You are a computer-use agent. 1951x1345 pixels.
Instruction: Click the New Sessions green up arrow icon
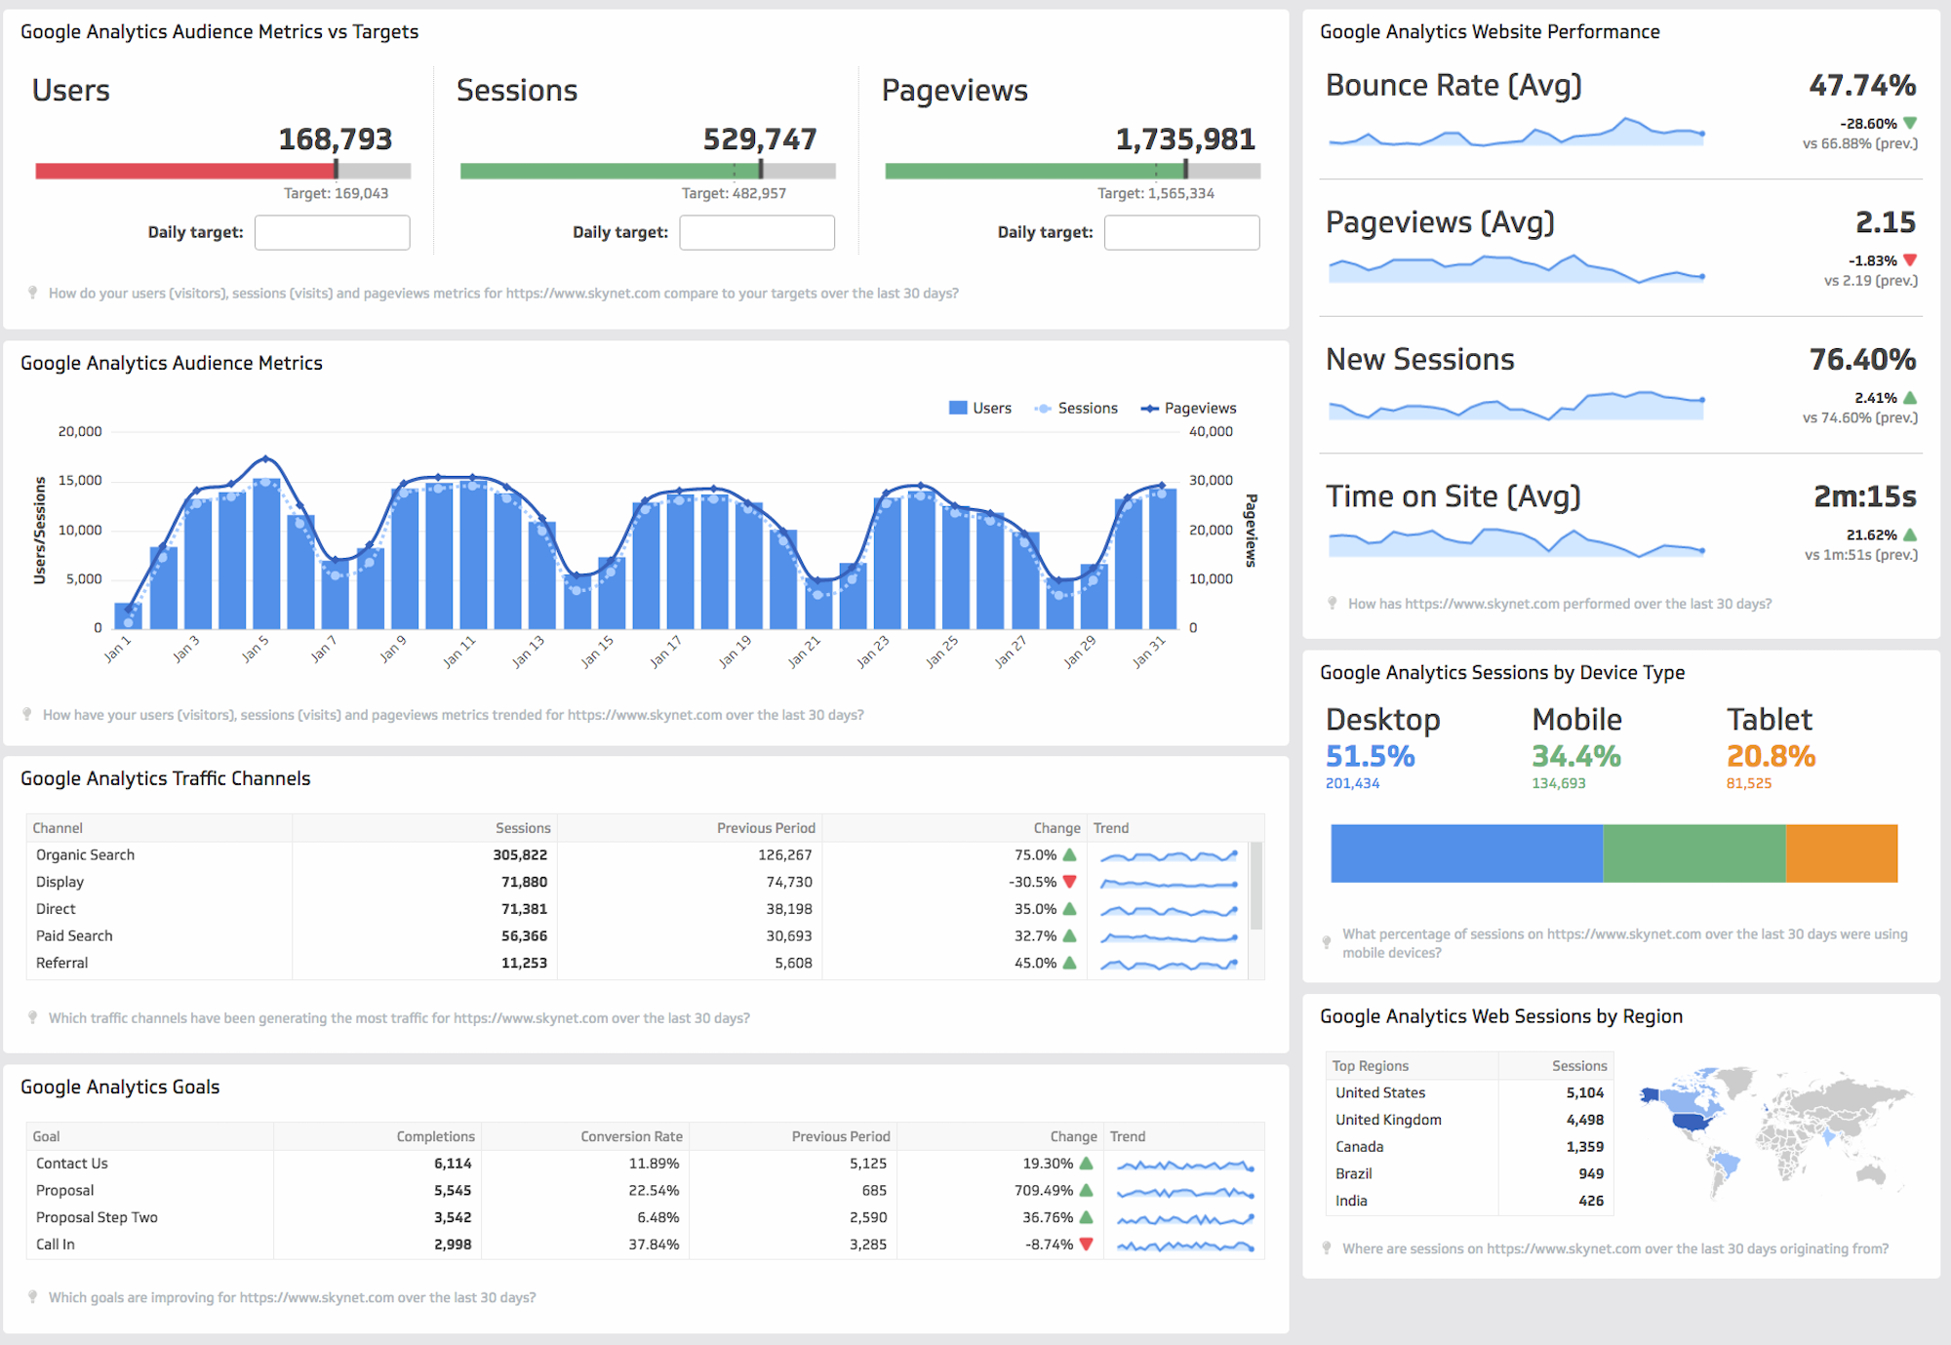point(1910,398)
